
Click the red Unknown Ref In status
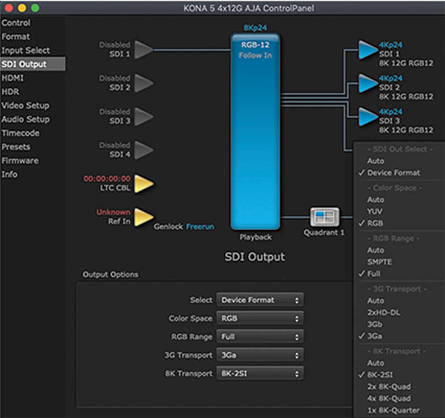point(113,212)
